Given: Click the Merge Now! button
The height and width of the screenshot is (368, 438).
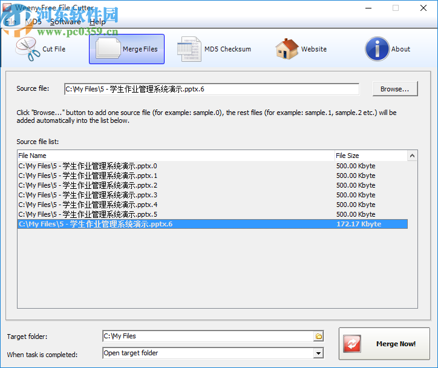Looking at the screenshot, I should (x=384, y=344).
